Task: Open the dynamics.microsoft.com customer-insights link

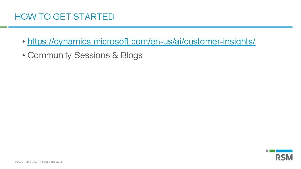Action: pos(141,41)
